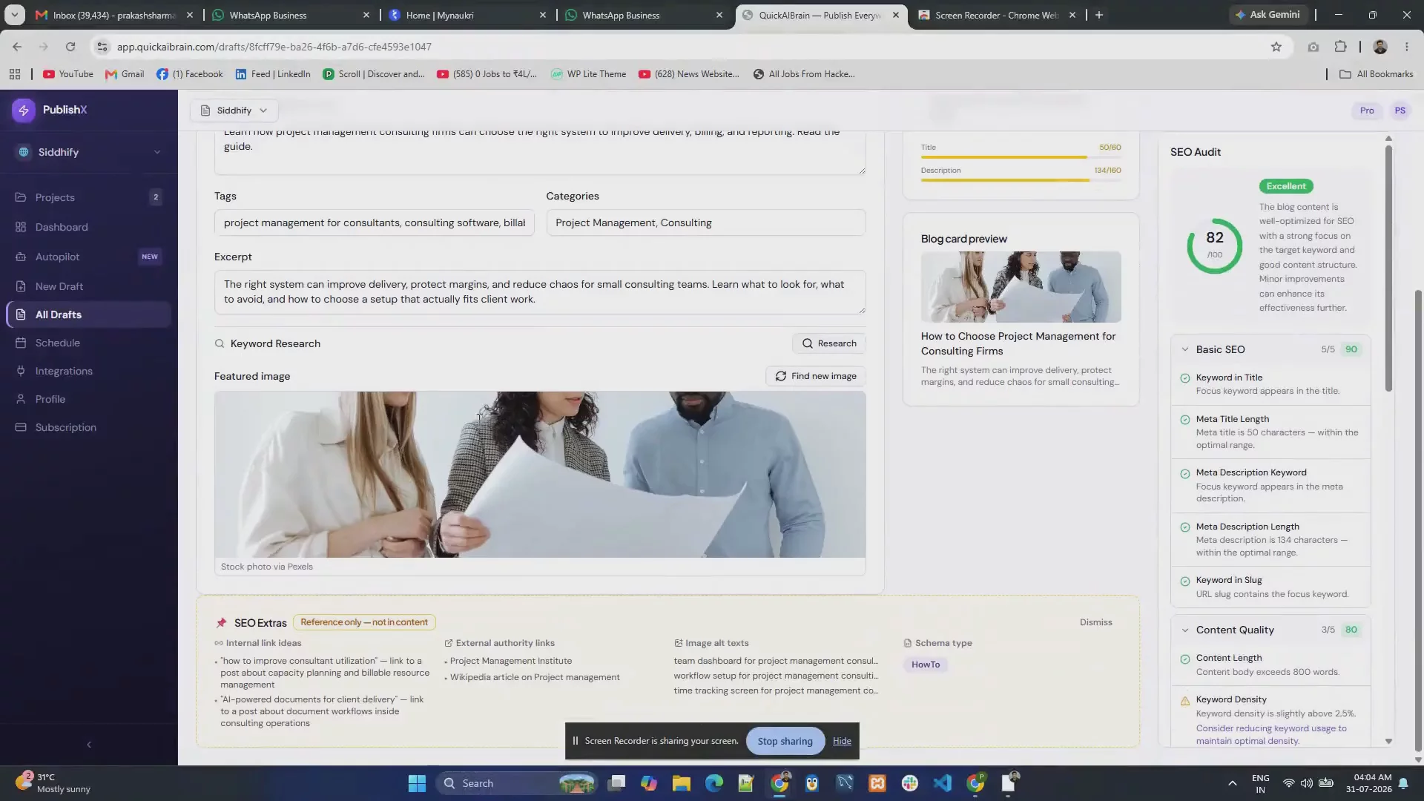Screen dimensions: 1424x801
Task: Expand the Siddhify workspace dropdown in sidebar
Action: pyautogui.click(x=89, y=152)
